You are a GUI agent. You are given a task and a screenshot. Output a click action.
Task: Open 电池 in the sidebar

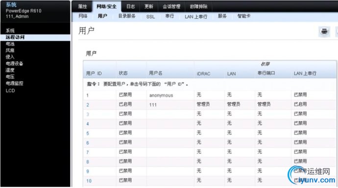(x=10, y=44)
